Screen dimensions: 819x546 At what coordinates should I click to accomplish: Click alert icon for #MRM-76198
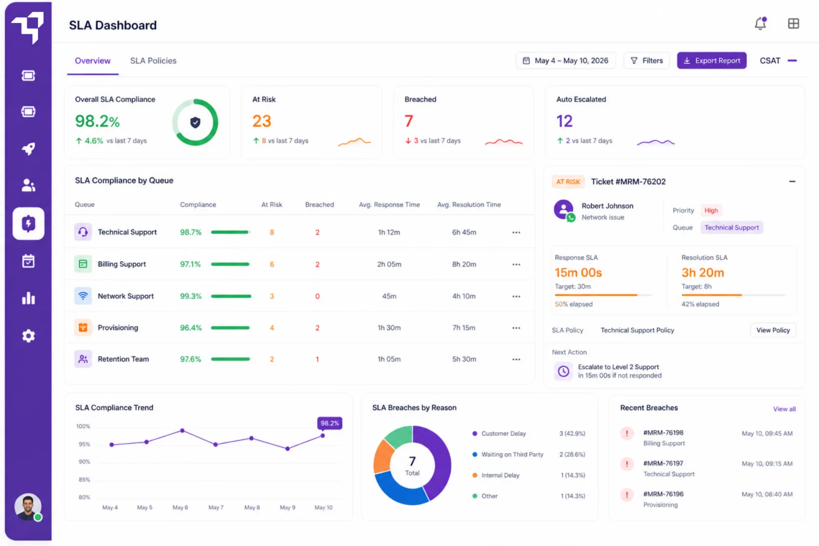tap(627, 433)
